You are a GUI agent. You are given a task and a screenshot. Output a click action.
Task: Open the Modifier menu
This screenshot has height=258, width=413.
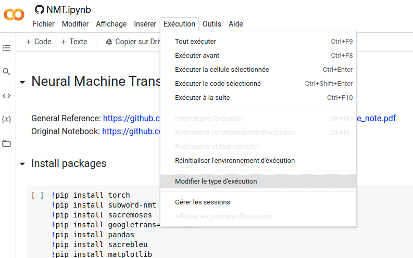click(76, 24)
